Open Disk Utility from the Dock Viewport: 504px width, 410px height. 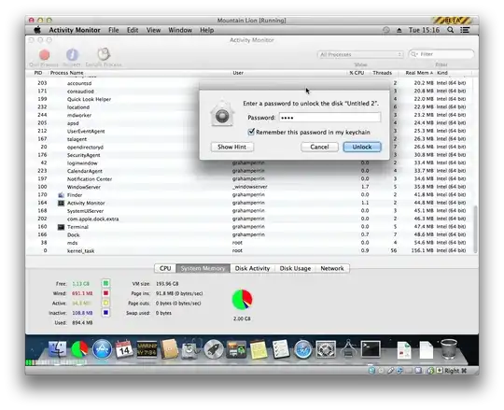(191, 349)
